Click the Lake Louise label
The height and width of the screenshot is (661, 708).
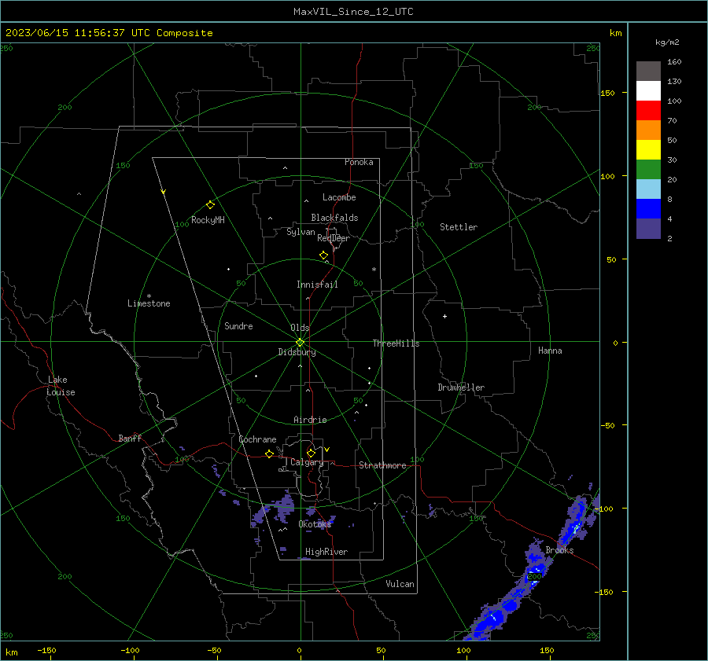(x=61, y=386)
